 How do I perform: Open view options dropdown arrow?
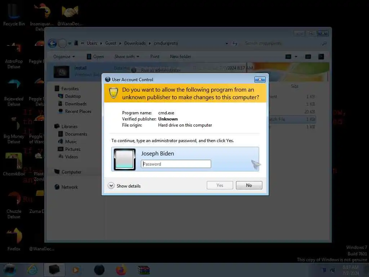tap(296, 57)
